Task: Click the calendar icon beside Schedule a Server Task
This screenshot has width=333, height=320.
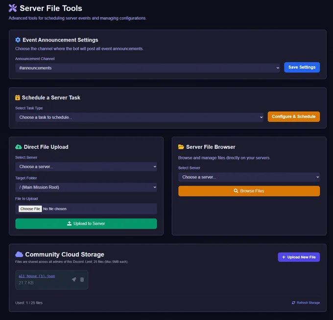Action: (18, 97)
